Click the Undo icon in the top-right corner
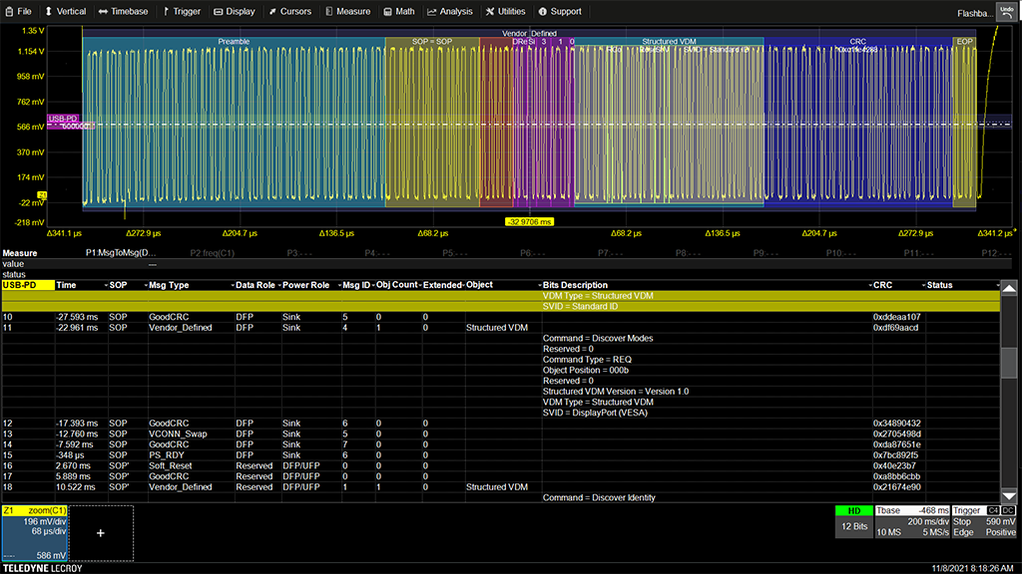Viewport: 1022px width, 574px height. 1007,11
